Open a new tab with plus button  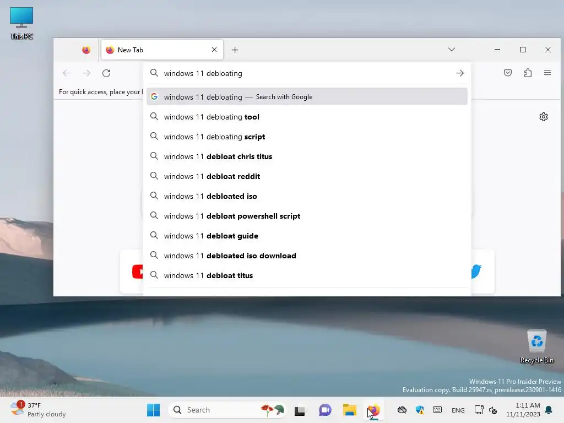click(235, 50)
